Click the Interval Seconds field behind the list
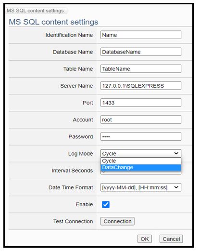The image size is (200, 252). point(141,173)
